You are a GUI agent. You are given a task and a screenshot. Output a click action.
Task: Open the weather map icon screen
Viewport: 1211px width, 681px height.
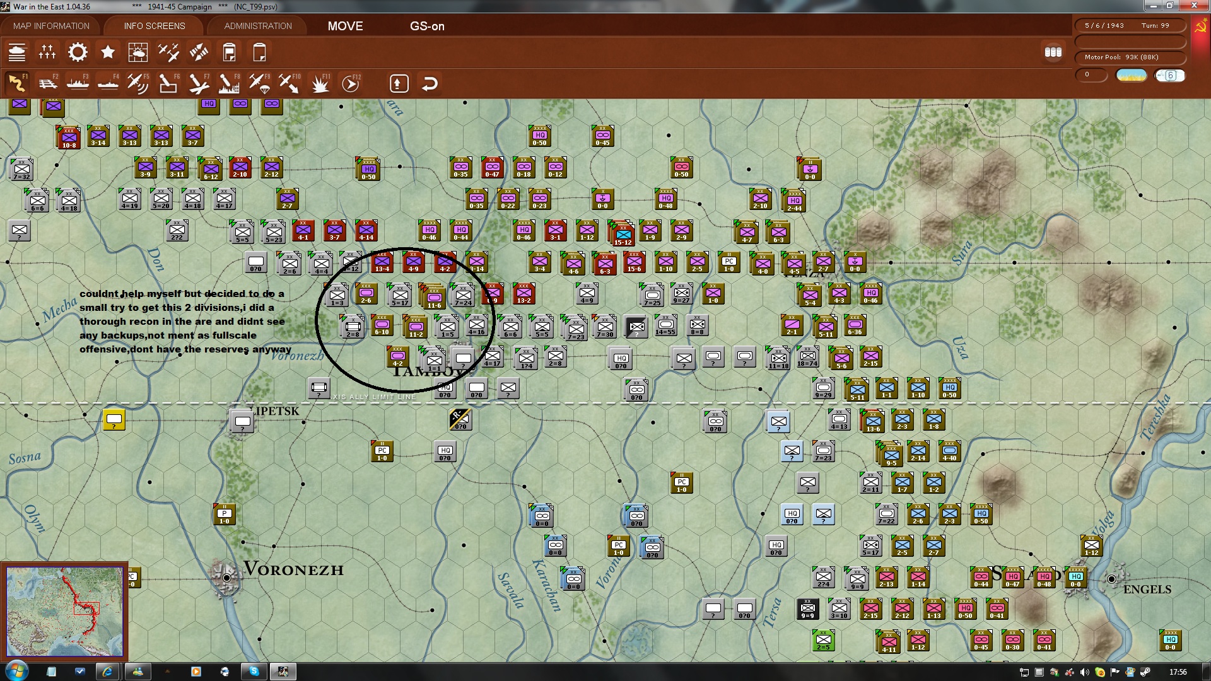point(138,52)
